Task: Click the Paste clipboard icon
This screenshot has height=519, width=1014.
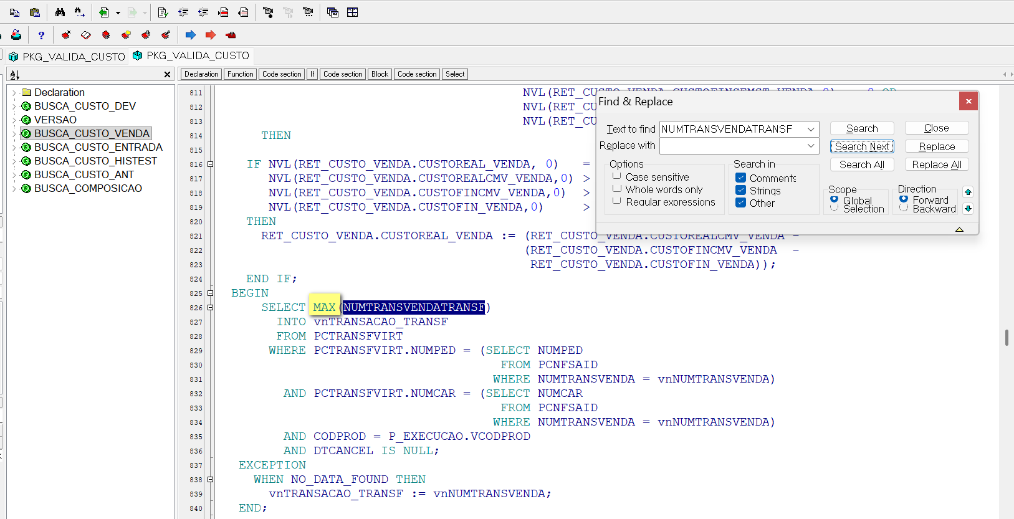Action: [35, 12]
